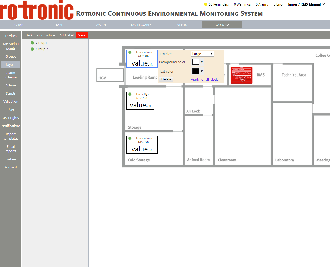Select the Temperature-61597783 label box

click(142, 145)
